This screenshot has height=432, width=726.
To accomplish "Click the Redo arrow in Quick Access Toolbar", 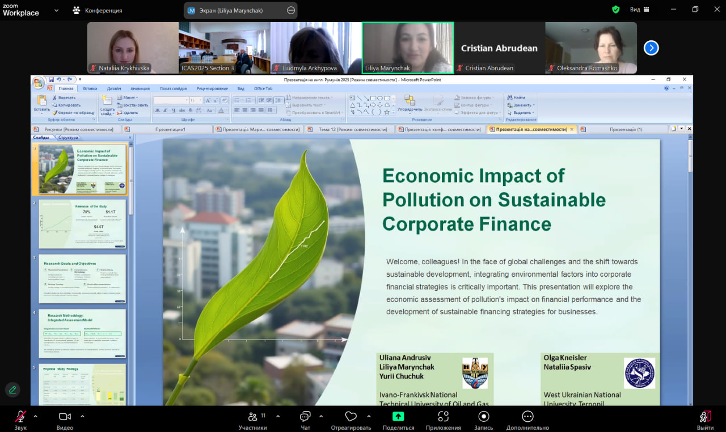I will click(70, 79).
